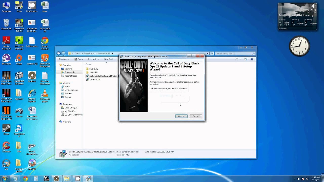Viewport: 324px width, 182px height.
Task: Select Downloads in navigation pane
Action: pos(69,72)
